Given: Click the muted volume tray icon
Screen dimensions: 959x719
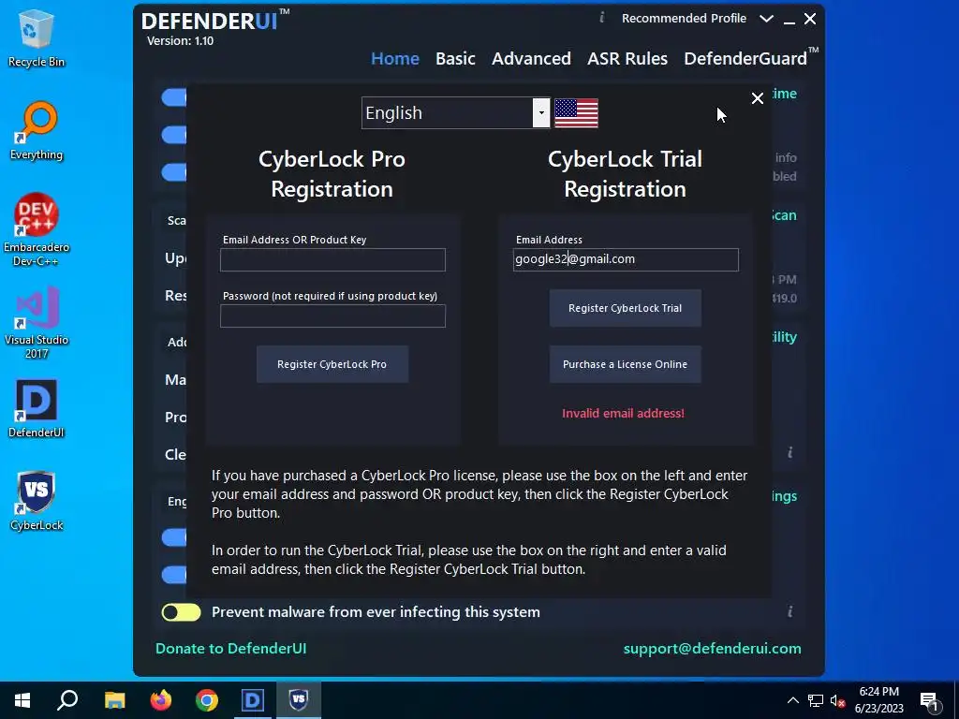Looking at the screenshot, I should tap(837, 700).
